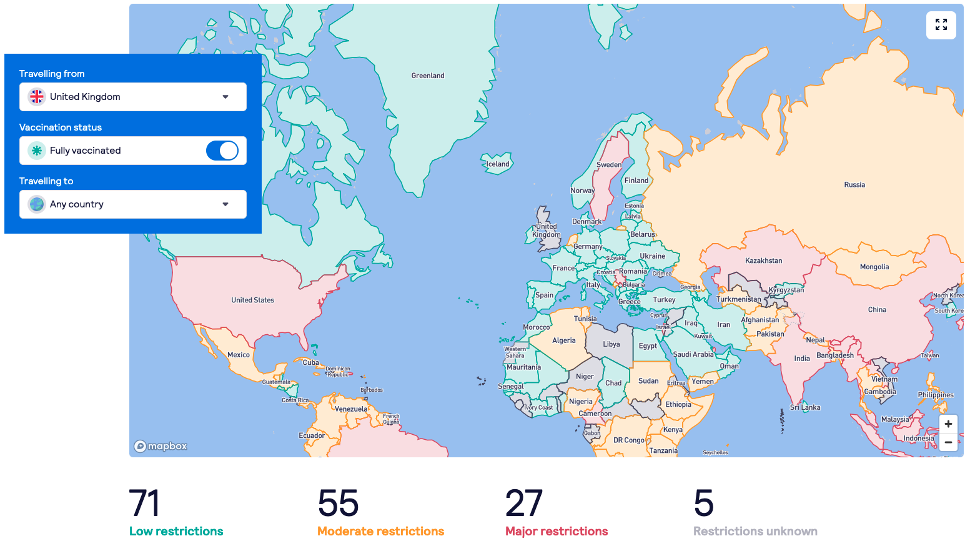Screen dimensions: 970x541
Task: Click Turkey on the map
Action: pos(664,300)
